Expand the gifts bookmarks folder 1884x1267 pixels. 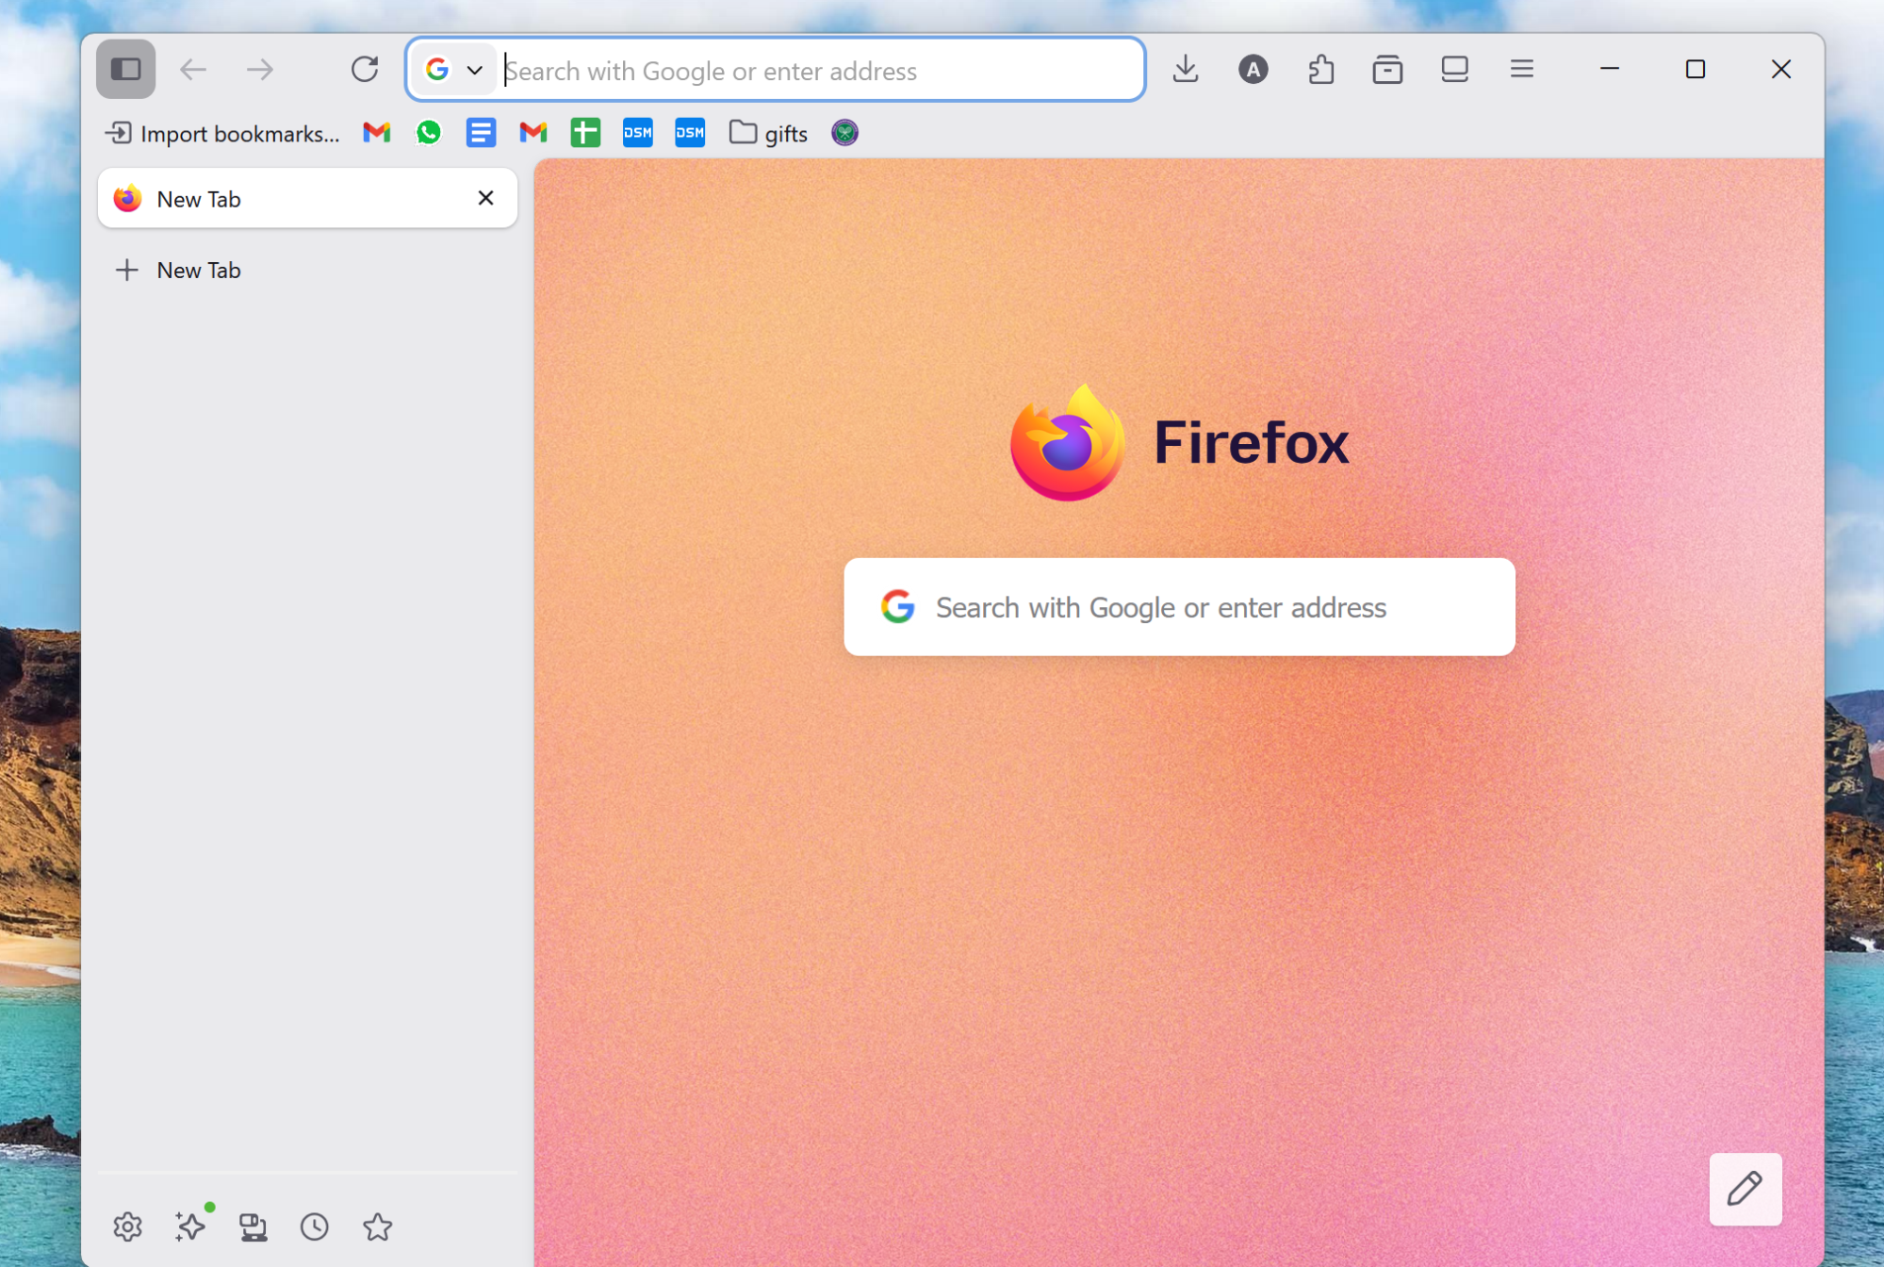(x=768, y=134)
